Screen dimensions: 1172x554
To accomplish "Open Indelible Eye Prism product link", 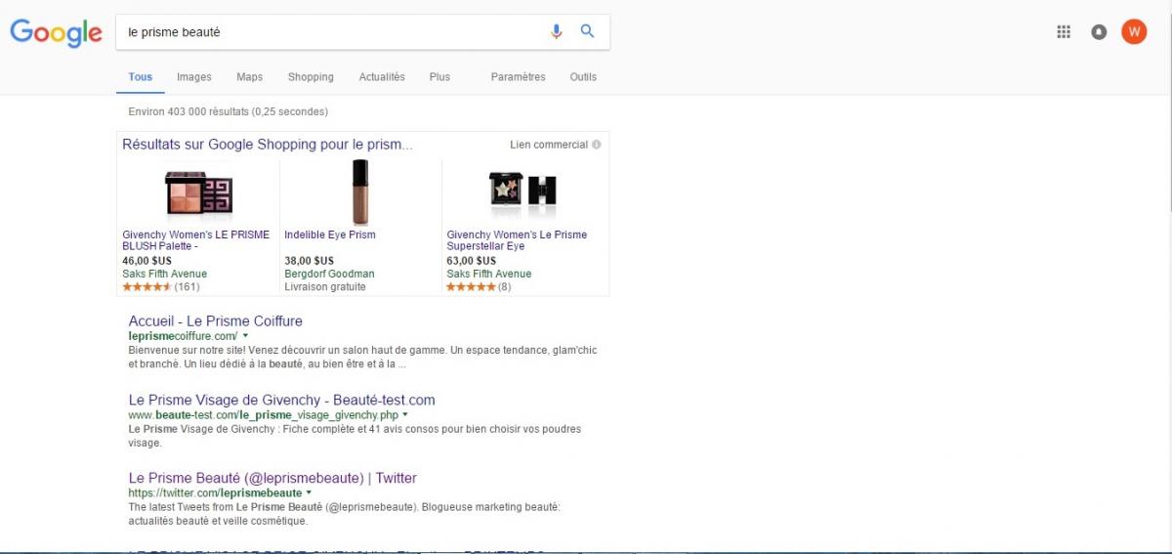I will [330, 234].
